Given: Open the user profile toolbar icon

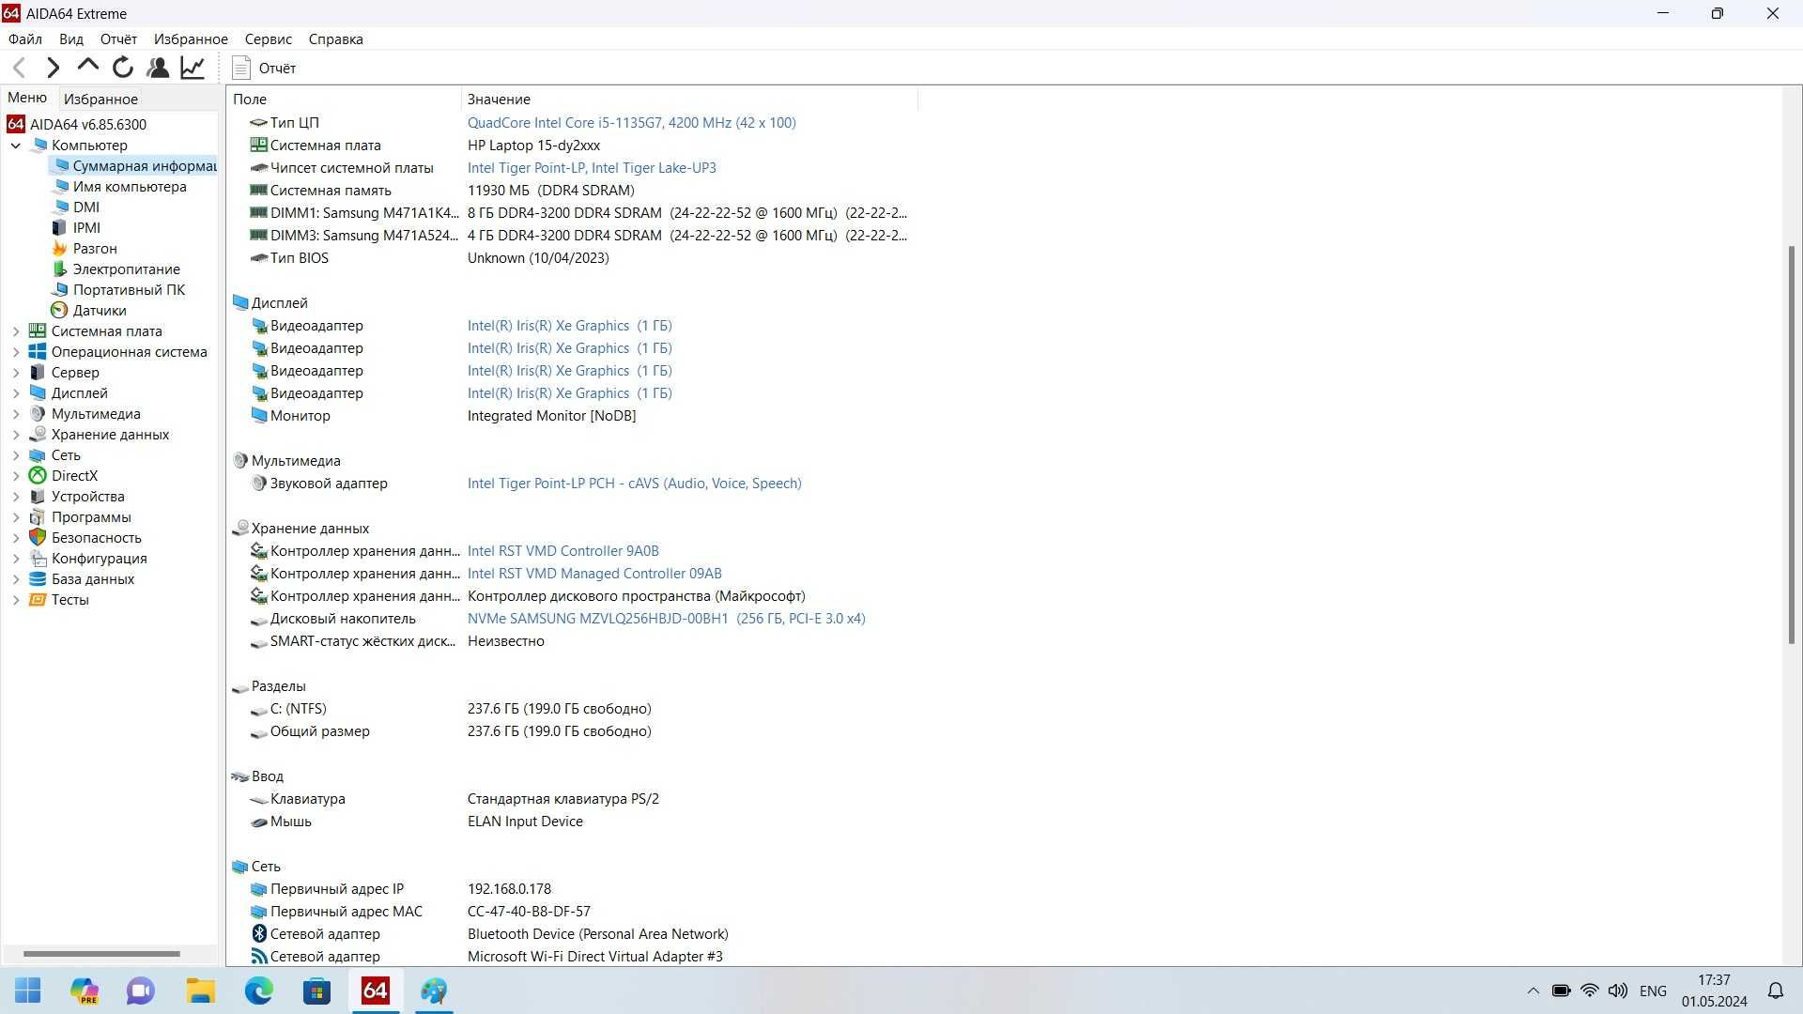Looking at the screenshot, I should 158,68.
